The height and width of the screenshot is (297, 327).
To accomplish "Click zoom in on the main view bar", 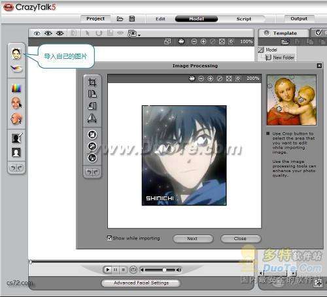I will [x=203, y=41].
